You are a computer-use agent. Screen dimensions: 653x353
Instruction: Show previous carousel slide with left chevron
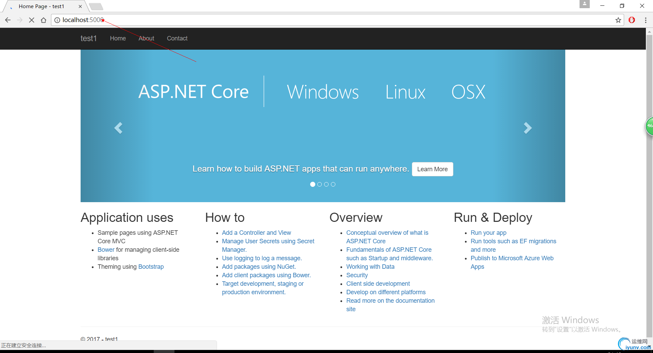click(118, 128)
